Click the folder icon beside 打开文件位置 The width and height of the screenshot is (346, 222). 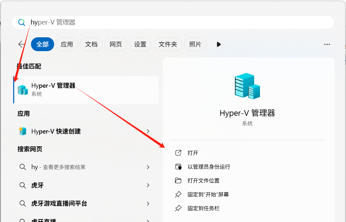click(178, 180)
